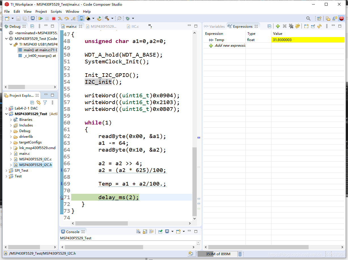Image resolution: width=348 pixels, height=260 pixels.
Task: Click the heap status bar 353M of 899M
Action: [217, 254]
